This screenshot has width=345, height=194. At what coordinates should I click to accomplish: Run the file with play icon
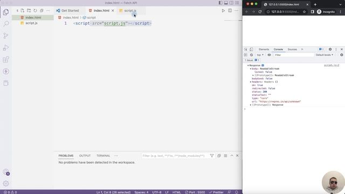point(223,11)
